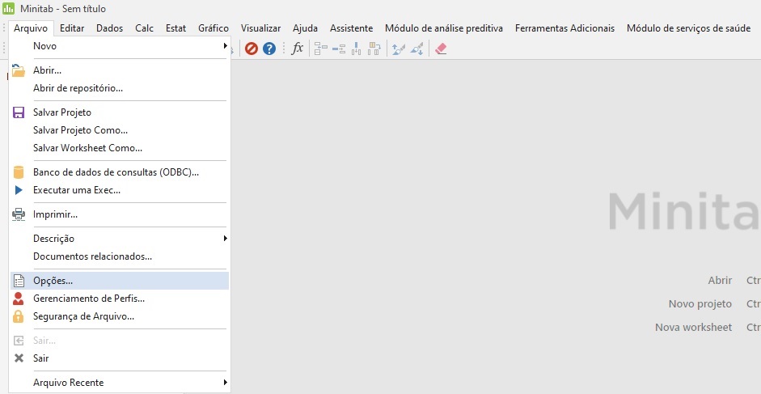Open the Editar menu
This screenshot has height=394, width=761.
pyautogui.click(x=72, y=28)
